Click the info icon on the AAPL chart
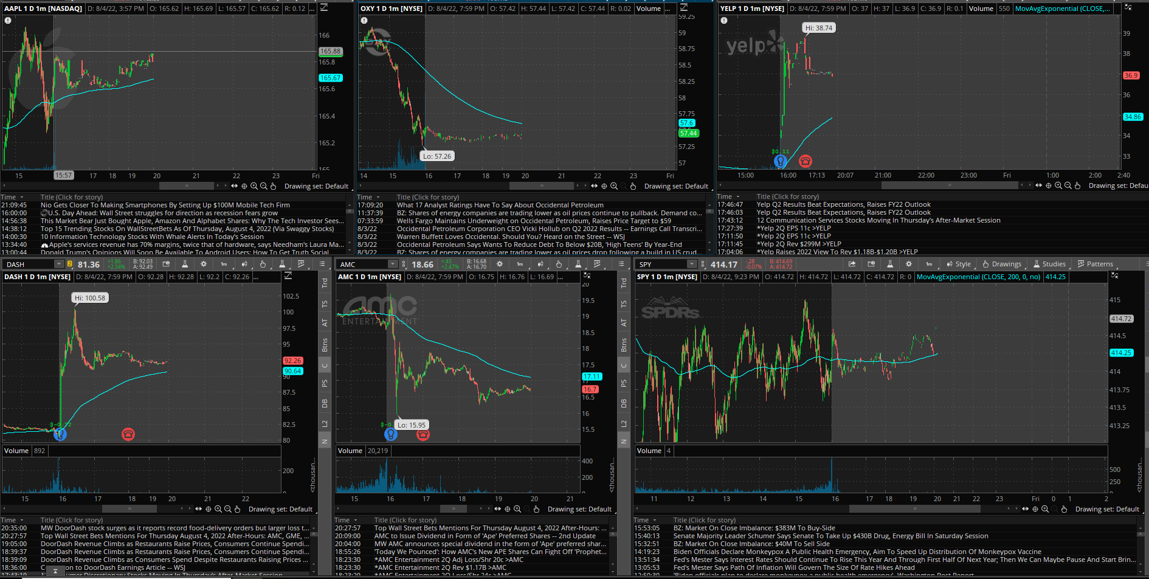This screenshot has height=579, width=1149. point(8,20)
